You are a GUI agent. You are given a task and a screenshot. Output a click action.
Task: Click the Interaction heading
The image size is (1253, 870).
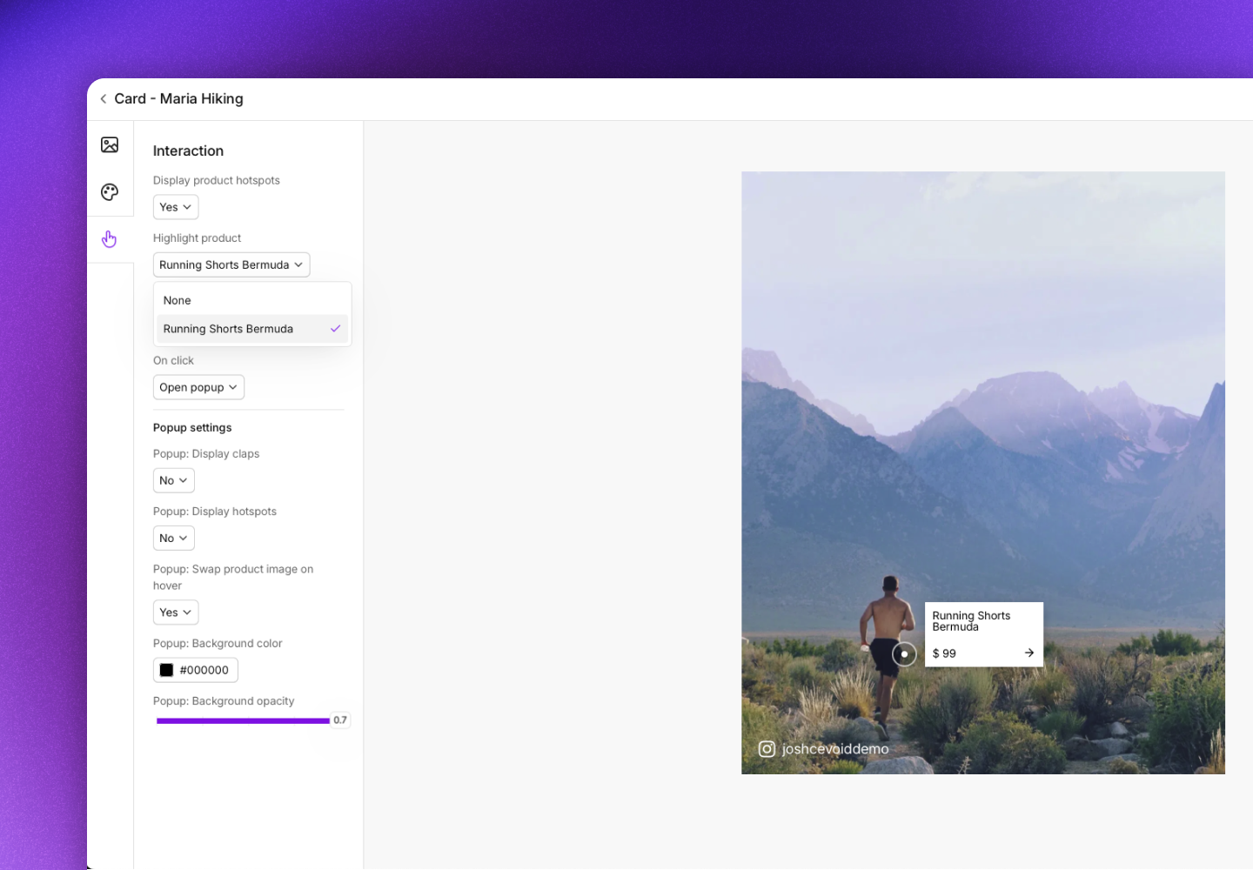click(188, 151)
